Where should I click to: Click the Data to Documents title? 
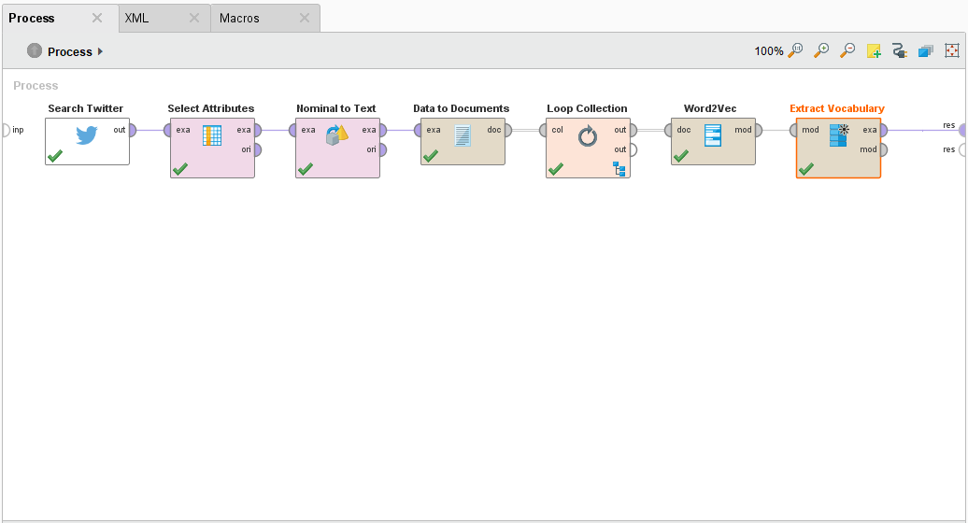pyautogui.click(x=462, y=108)
